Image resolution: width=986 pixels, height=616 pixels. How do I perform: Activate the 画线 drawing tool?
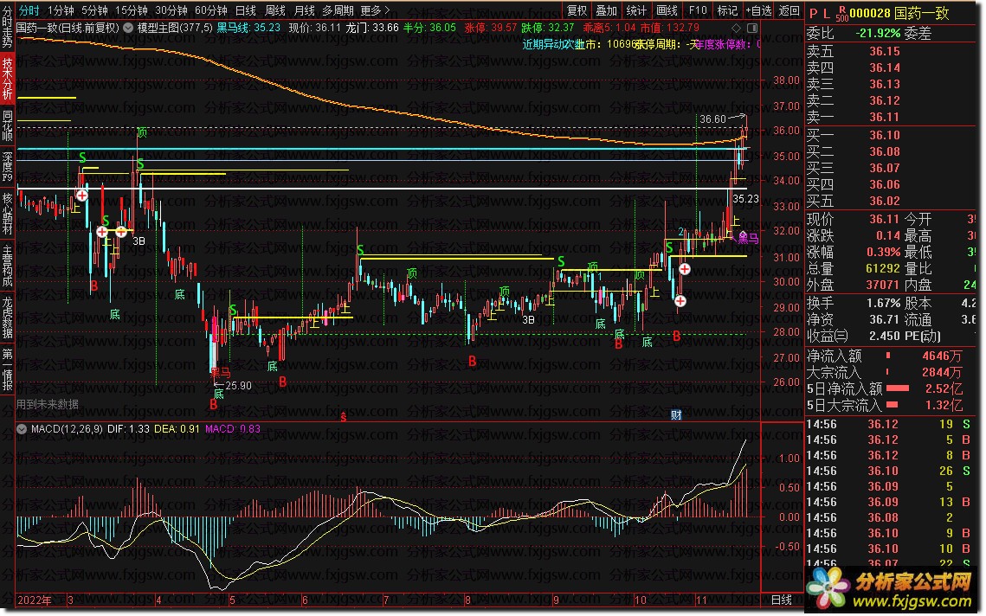click(x=667, y=10)
